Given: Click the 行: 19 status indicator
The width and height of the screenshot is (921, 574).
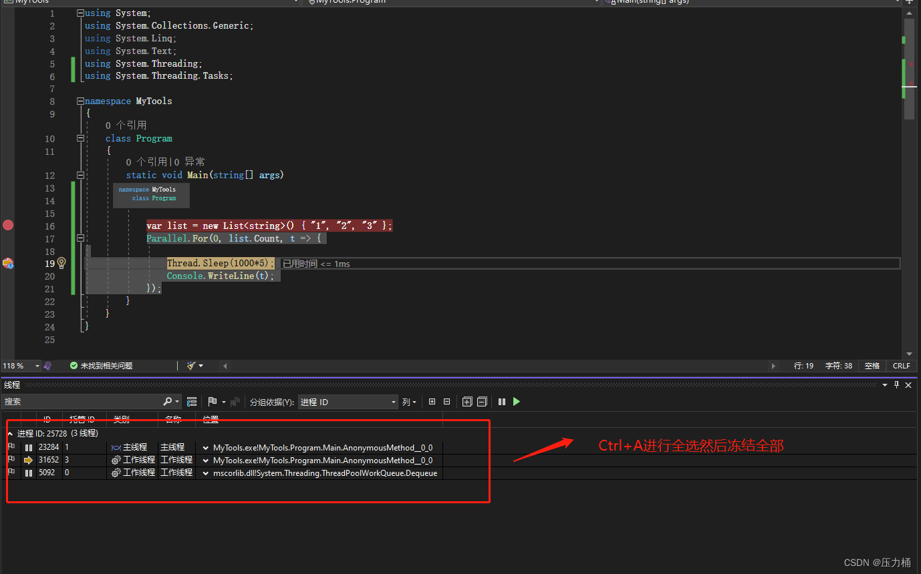Looking at the screenshot, I should click(803, 366).
